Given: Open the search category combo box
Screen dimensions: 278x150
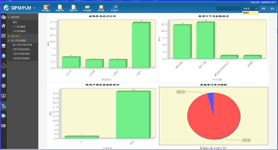Looking at the screenshot, I should point(250,9).
